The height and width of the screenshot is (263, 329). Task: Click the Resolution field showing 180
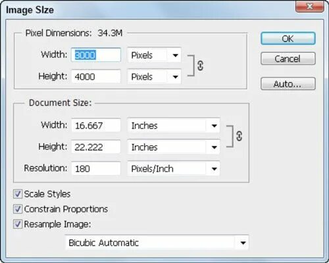click(96, 168)
